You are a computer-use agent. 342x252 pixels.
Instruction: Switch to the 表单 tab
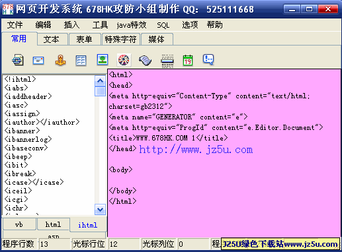click(85, 40)
